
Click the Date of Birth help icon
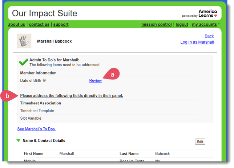(x=44, y=80)
